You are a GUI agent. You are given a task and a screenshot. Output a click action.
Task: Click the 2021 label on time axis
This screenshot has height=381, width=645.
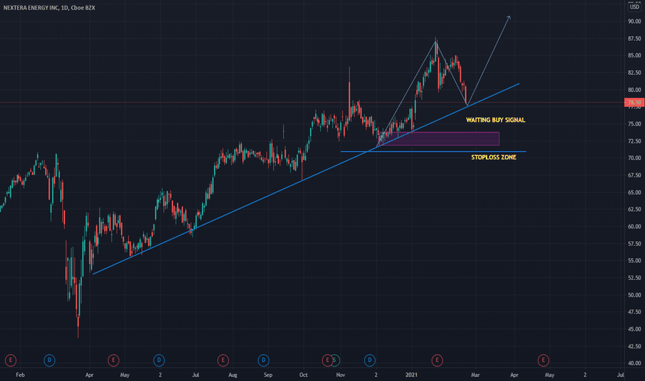click(411, 375)
